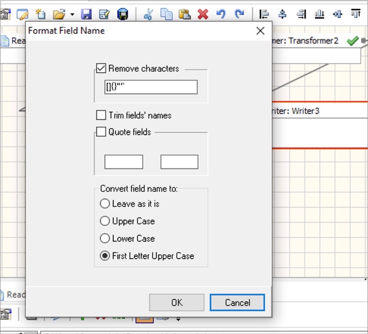The height and width of the screenshot is (334, 368).
Task: Click the edit note icon in the main toolbar
Action: pos(23,14)
